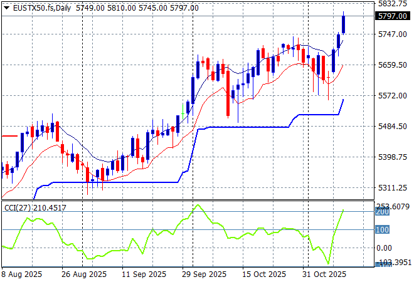Click the 5832.75 price axis label
This screenshot has width=414, height=282.
coord(393,4)
